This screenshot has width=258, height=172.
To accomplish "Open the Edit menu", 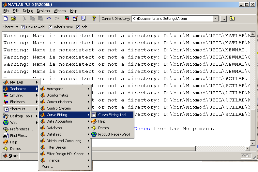I will coord(16,11).
